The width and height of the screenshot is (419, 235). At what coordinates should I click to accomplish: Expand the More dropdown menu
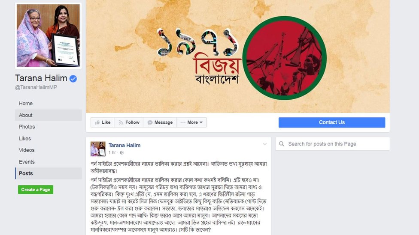(x=191, y=122)
